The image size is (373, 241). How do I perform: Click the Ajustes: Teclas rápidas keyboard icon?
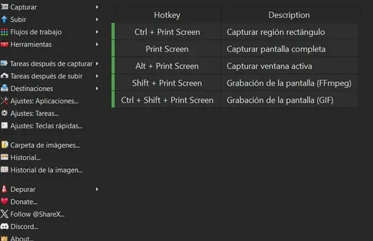pos(4,126)
